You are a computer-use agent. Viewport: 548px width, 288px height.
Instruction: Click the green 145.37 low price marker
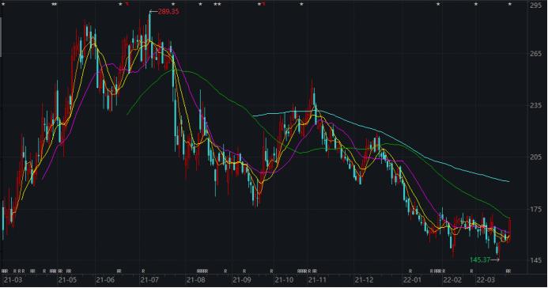tap(480, 260)
